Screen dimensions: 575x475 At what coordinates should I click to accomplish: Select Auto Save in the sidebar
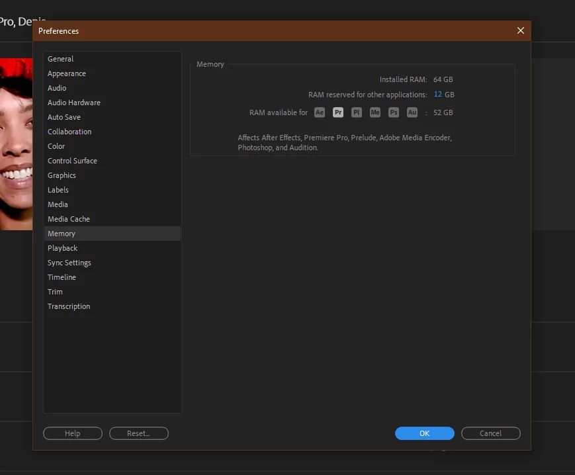(112, 117)
